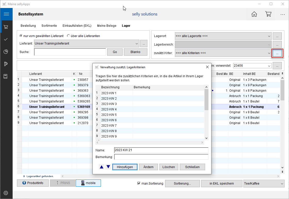
Task: Move entry up with the blue up arrow
Action: point(101,167)
